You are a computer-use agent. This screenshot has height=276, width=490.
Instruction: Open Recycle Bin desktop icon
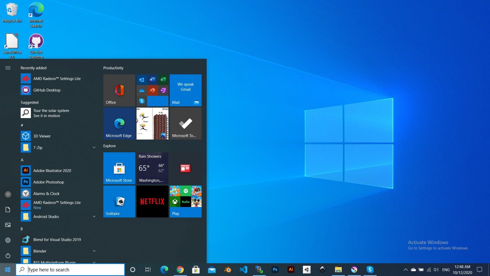click(x=12, y=13)
